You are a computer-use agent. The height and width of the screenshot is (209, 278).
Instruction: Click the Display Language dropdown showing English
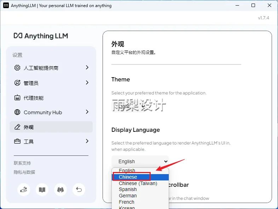pyautogui.click(x=140, y=161)
